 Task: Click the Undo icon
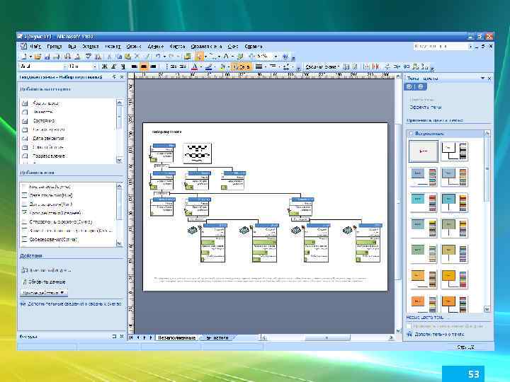tap(158, 57)
